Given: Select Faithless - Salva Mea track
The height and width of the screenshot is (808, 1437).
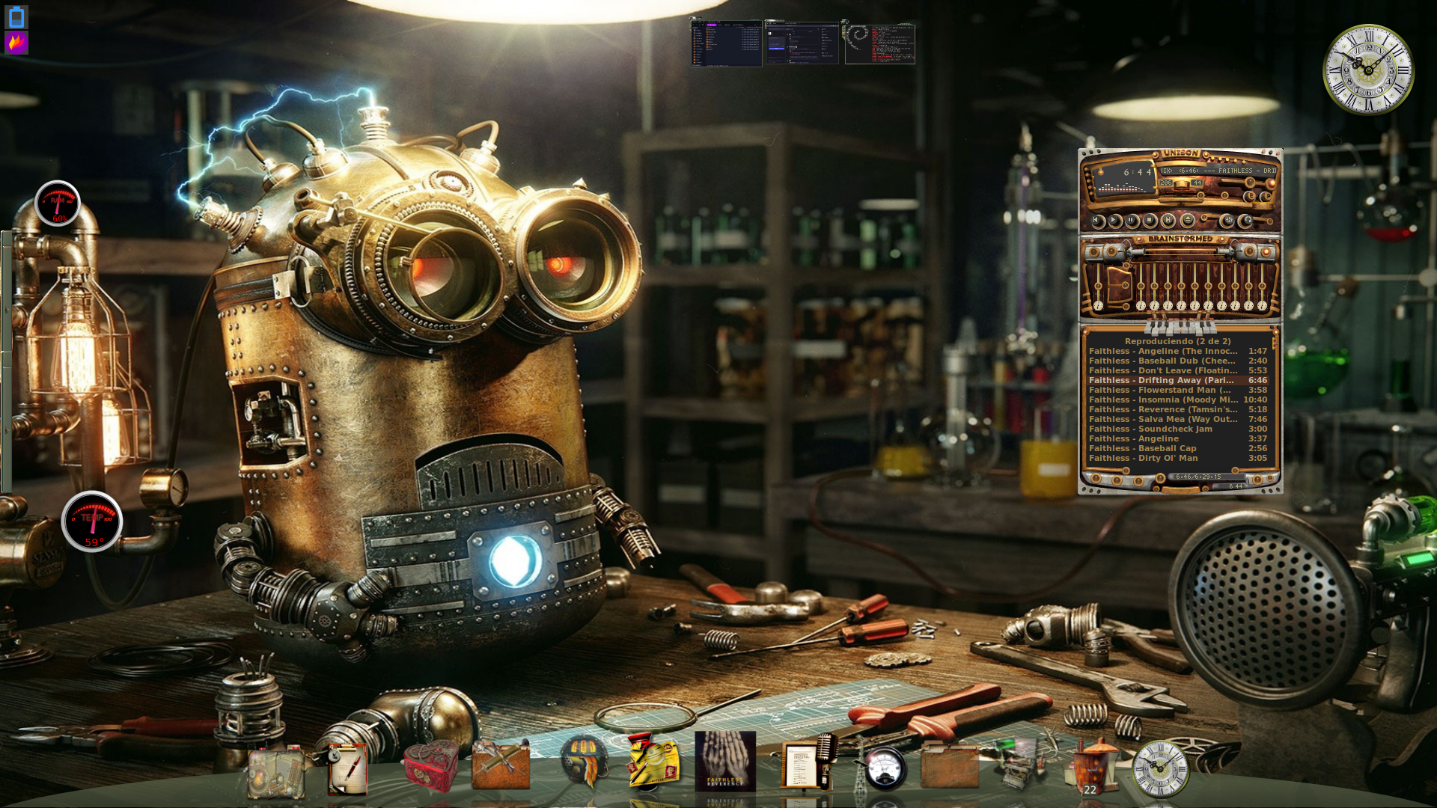Looking at the screenshot, I should (1177, 419).
